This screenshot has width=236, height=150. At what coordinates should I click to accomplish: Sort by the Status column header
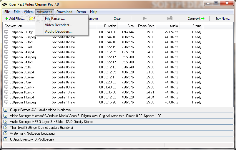tap(197, 26)
